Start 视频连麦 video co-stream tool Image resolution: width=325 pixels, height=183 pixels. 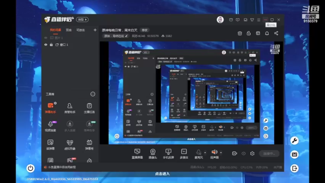50,126
